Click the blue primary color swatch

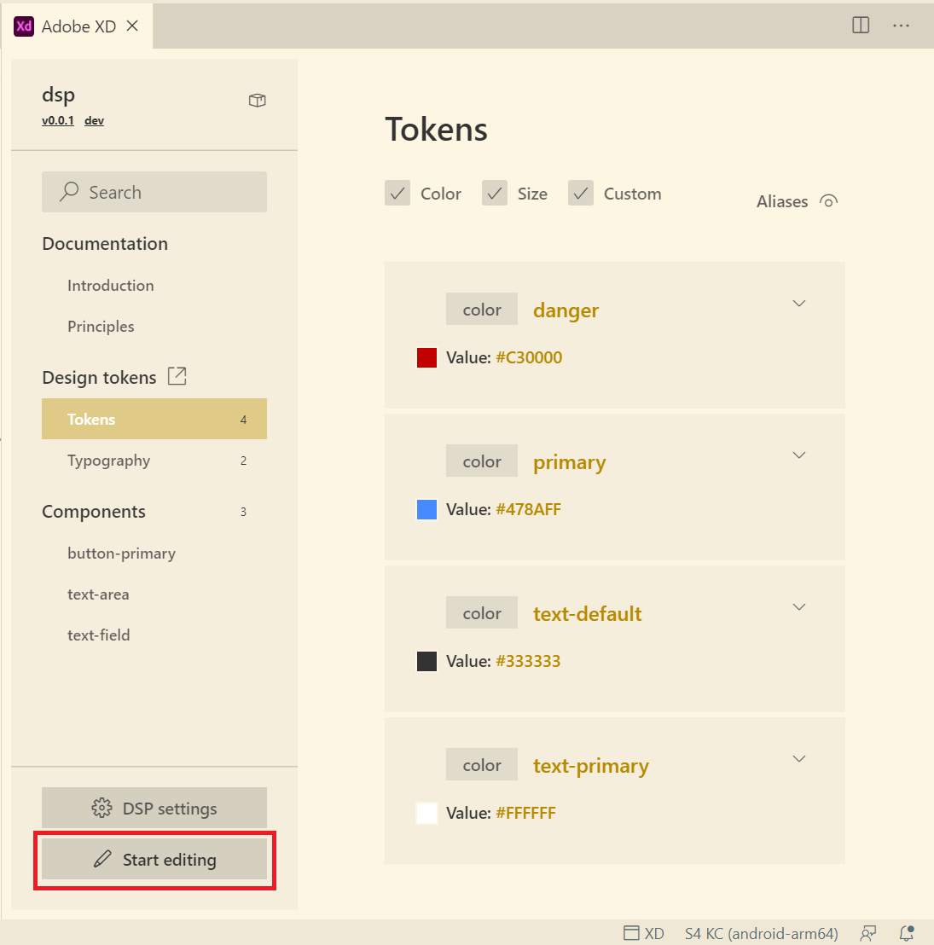click(426, 509)
